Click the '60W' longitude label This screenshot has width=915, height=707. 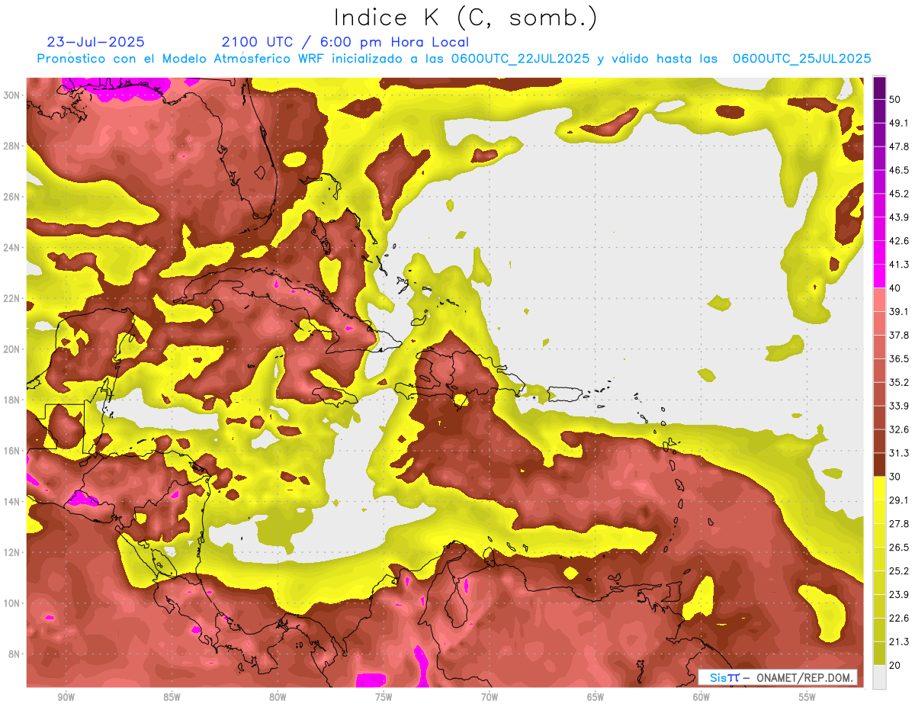(701, 697)
